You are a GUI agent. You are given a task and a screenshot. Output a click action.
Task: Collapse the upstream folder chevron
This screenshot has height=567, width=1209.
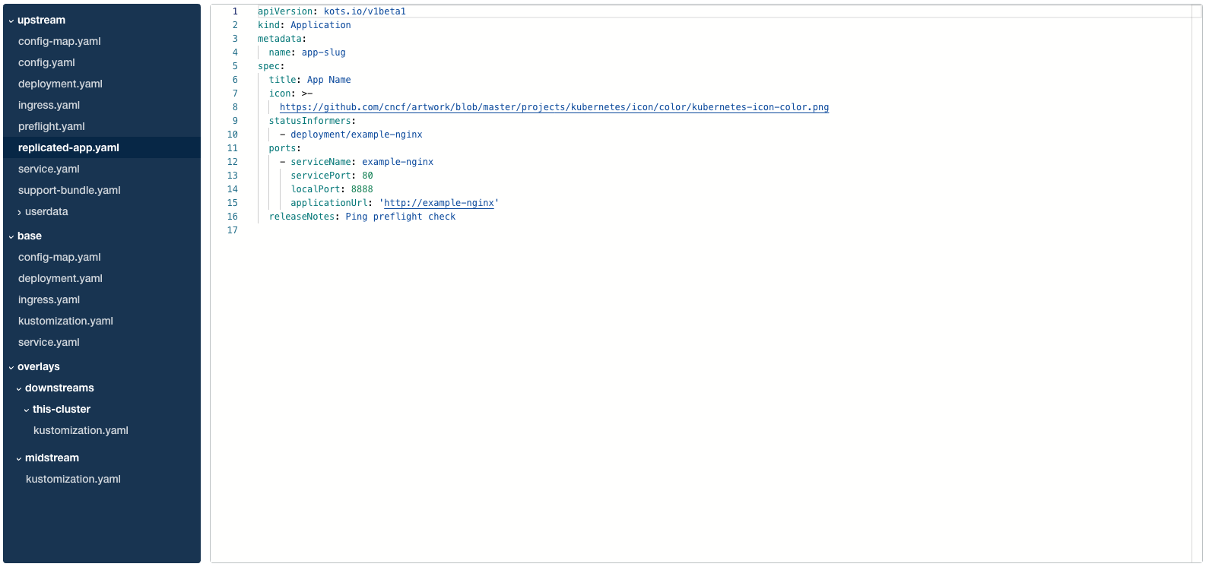(11, 21)
